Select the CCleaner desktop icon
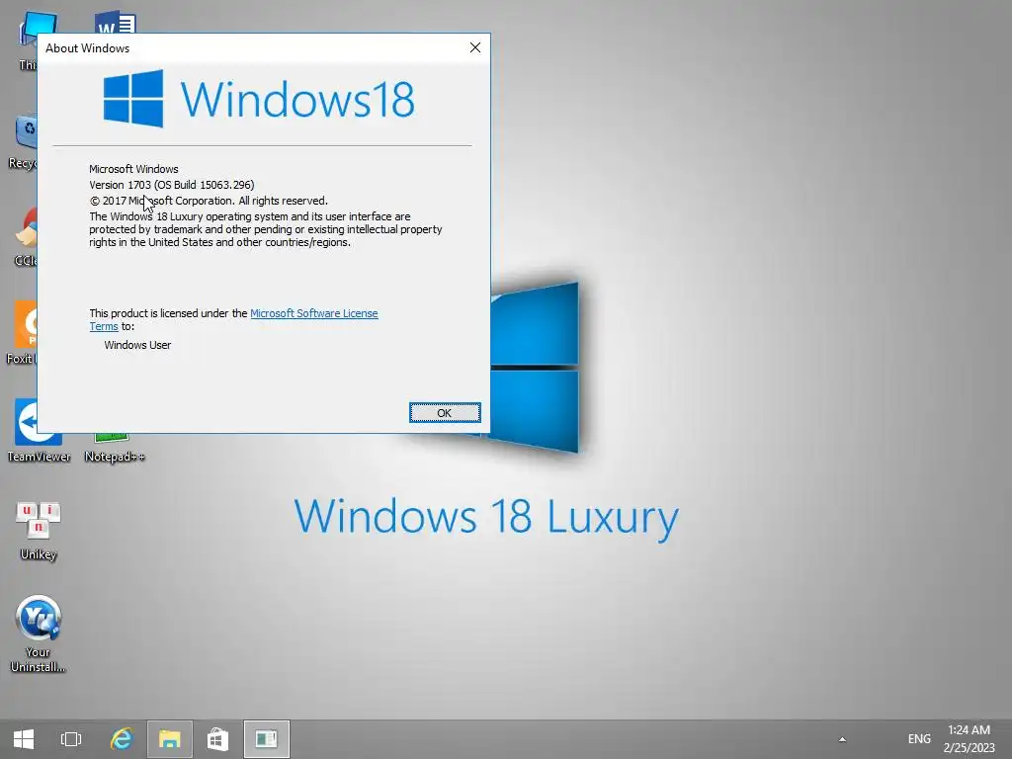Screen dimensions: 1012x759 tap(25, 236)
